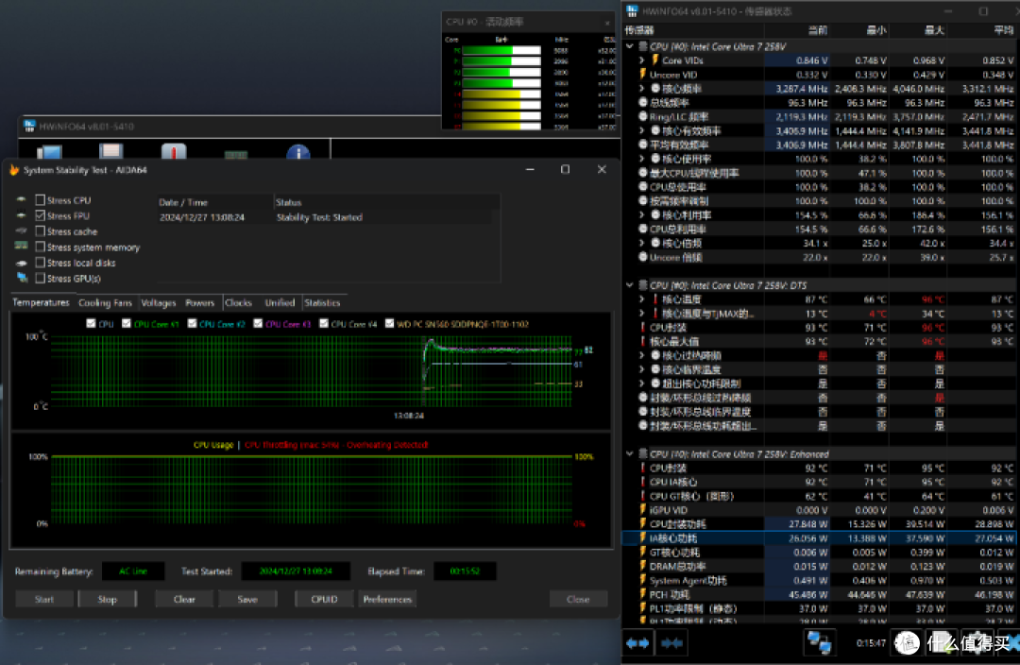
Task: Click the RAM icon next to Stress system memory
Action: [22, 246]
